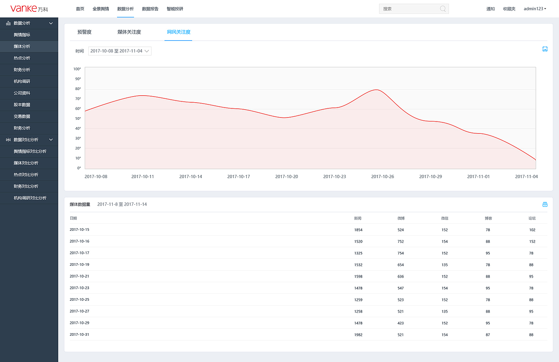
Task: Select 数据分析 in the top navigation bar
Action: click(126, 9)
